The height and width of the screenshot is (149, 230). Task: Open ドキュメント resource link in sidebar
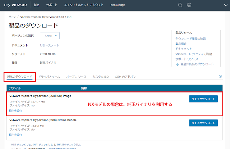[x=184, y=49]
